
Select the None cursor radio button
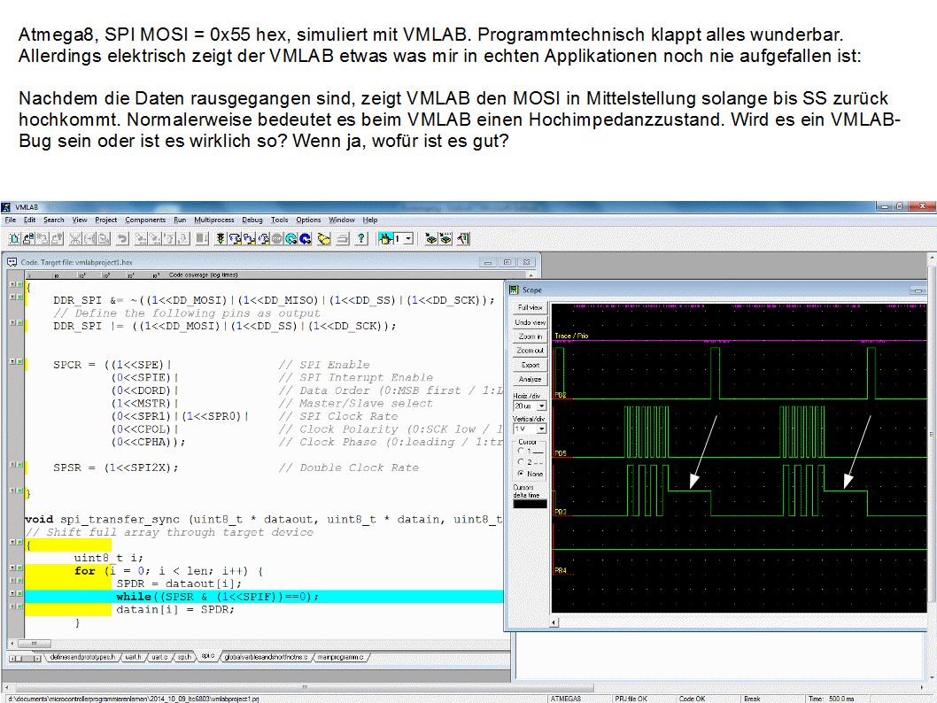pos(521,474)
